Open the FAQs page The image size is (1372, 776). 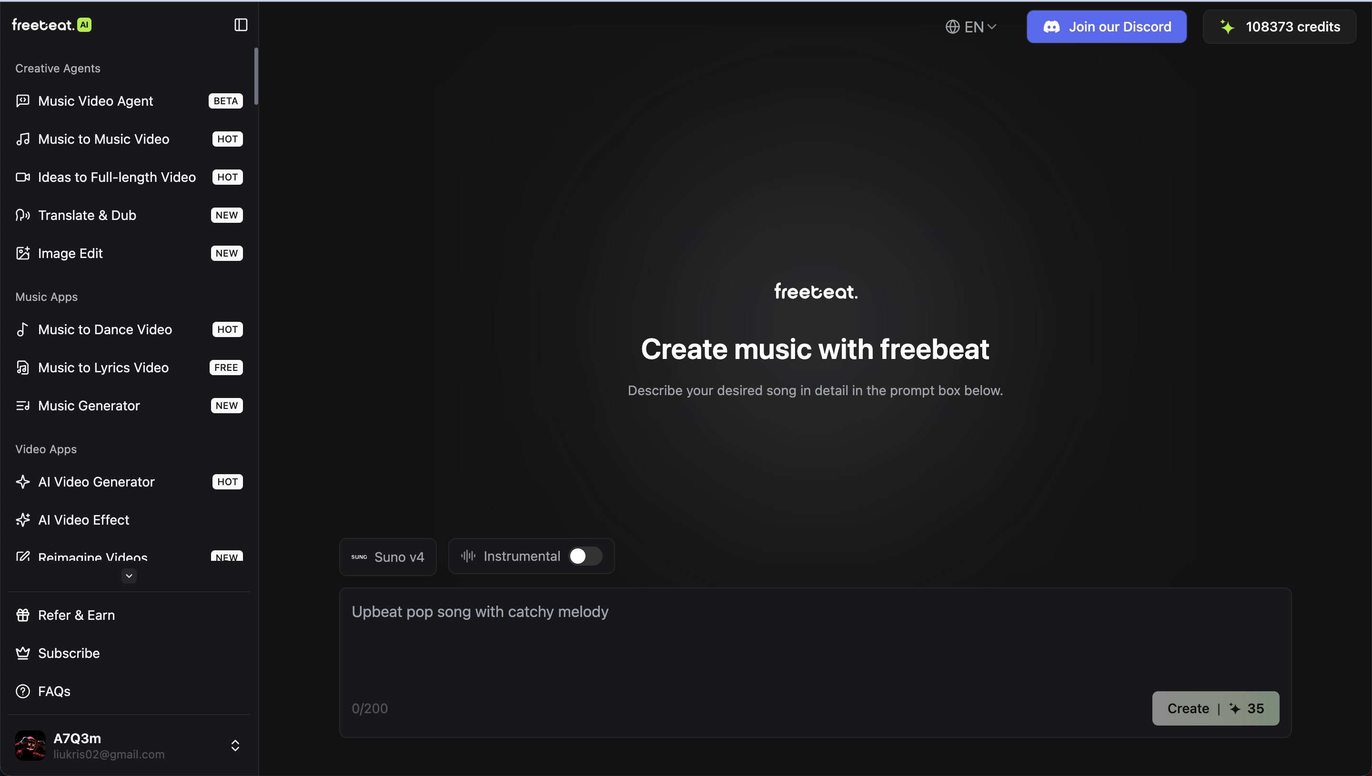coord(129,691)
